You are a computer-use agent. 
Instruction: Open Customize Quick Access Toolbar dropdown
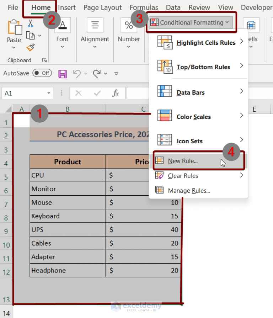(116, 74)
